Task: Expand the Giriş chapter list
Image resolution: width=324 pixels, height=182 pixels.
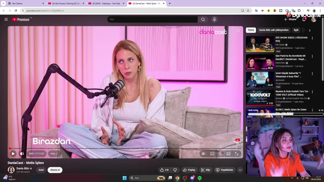Action: pyautogui.click(x=54, y=153)
